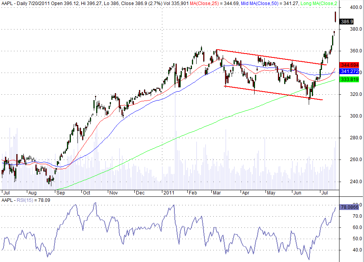Click the 280.0 price axis label

click(x=356, y=138)
